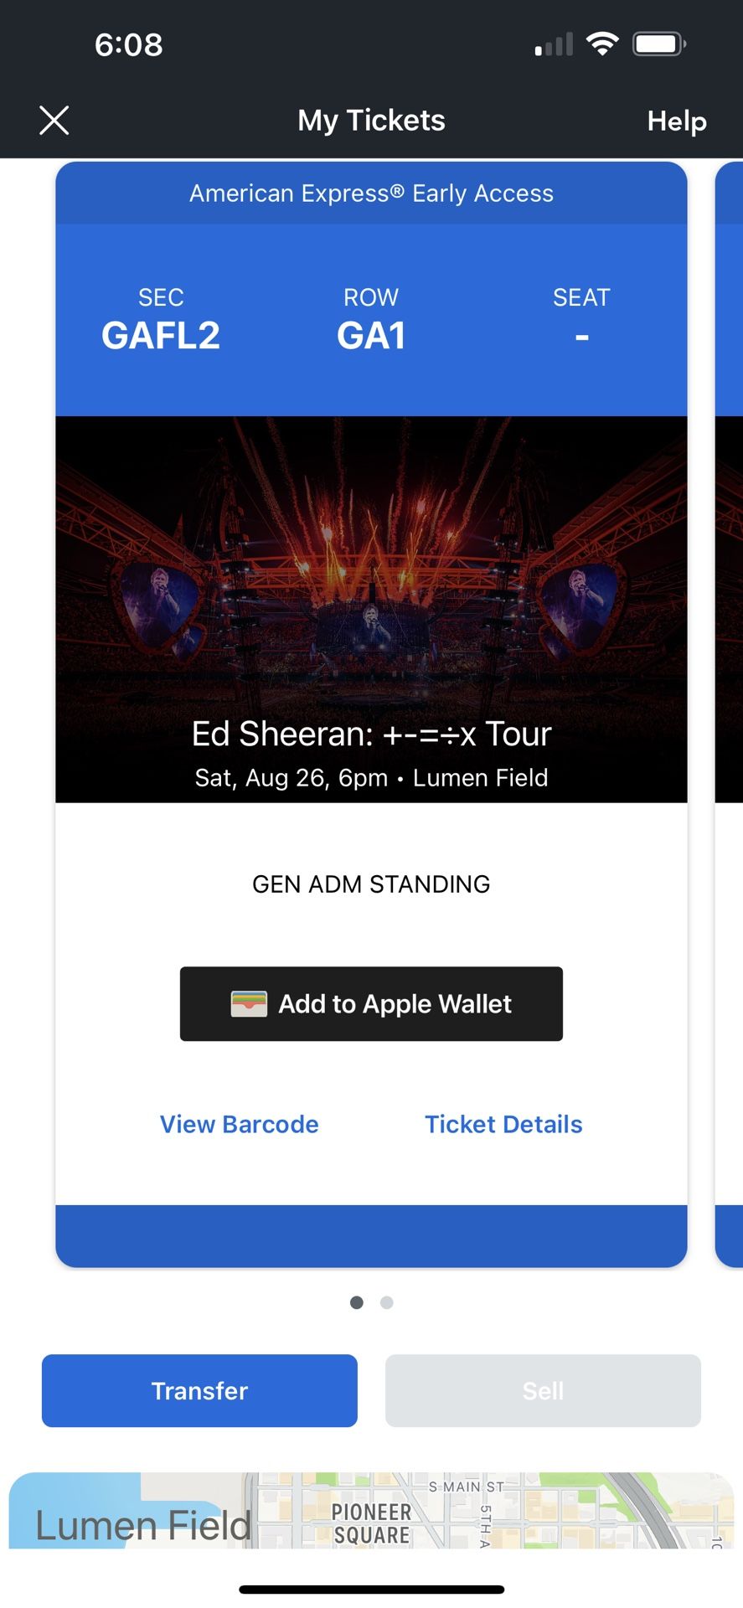Select the first page indicator dot
Image resolution: width=743 pixels, height=1608 pixels.
356,1302
